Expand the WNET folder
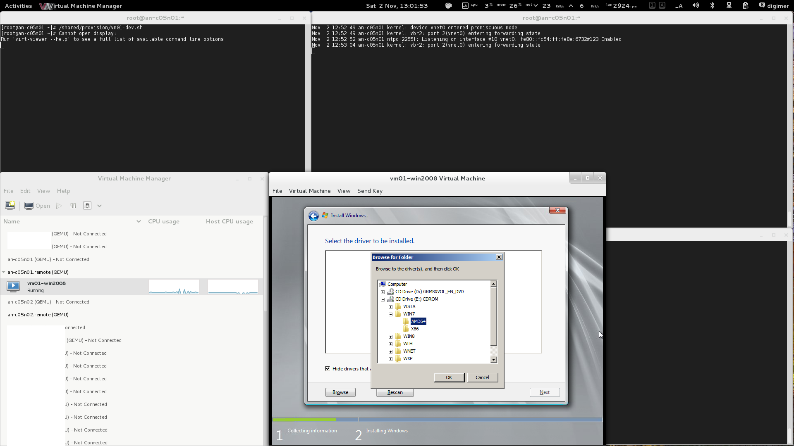This screenshot has width=794, height=446. (x=390, y=351)
